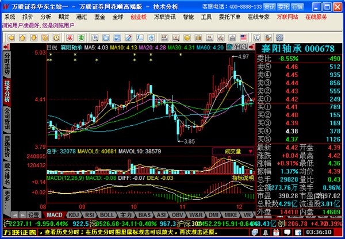Viewport: 345px width, 239px height.
Task: Click the down arrow toolbar icon
Action: [x=34, y=38]
